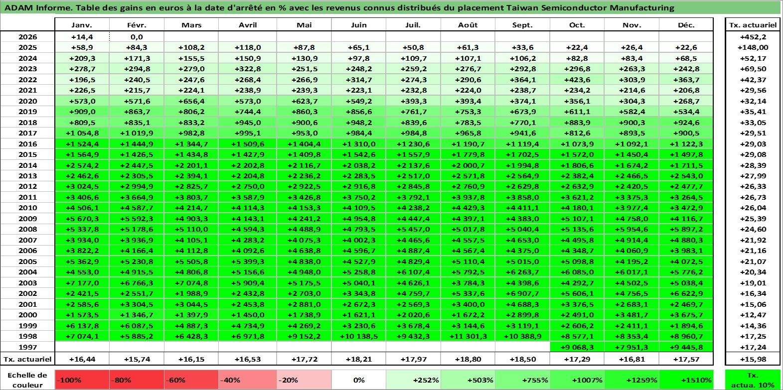Select the -80% color scale swatch

coord(137,380)
